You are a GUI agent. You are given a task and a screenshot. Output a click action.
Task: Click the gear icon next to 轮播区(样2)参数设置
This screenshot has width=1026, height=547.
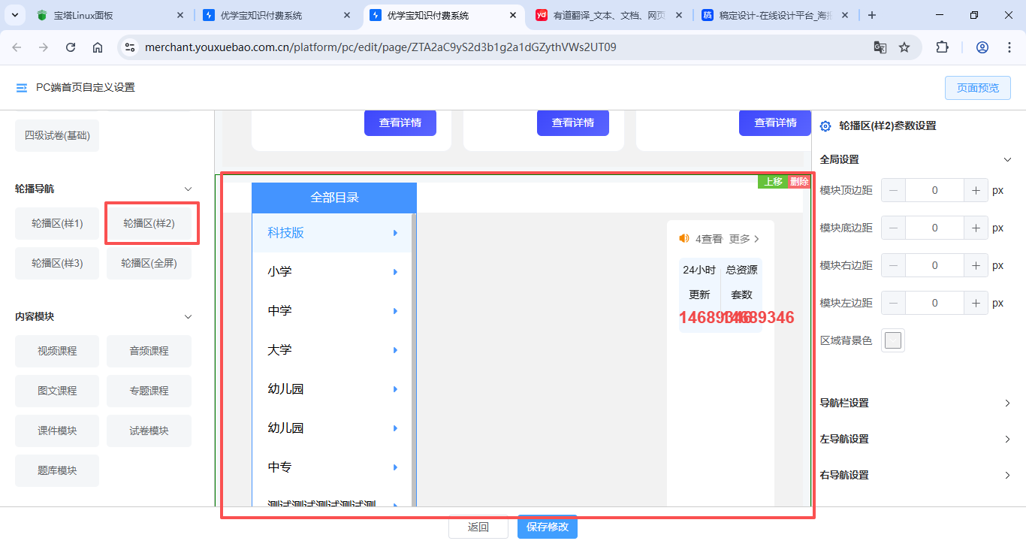coord(825,126)
